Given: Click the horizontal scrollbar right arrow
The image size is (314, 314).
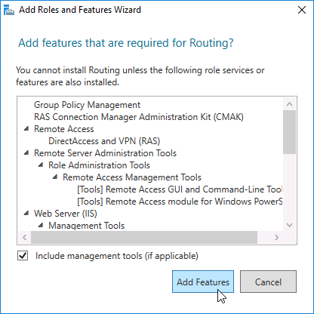Looking at the screenshot, I should 276,237.
